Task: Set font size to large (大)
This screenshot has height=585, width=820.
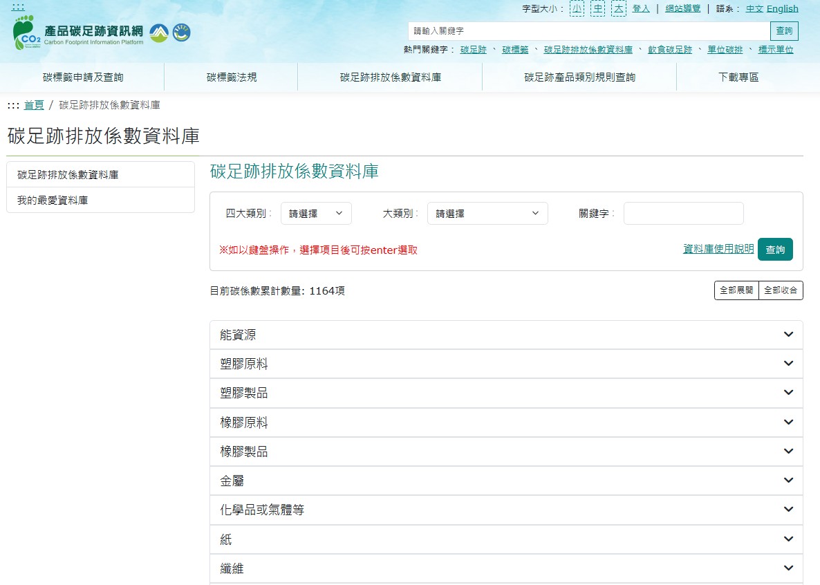Action: [619, 8]
